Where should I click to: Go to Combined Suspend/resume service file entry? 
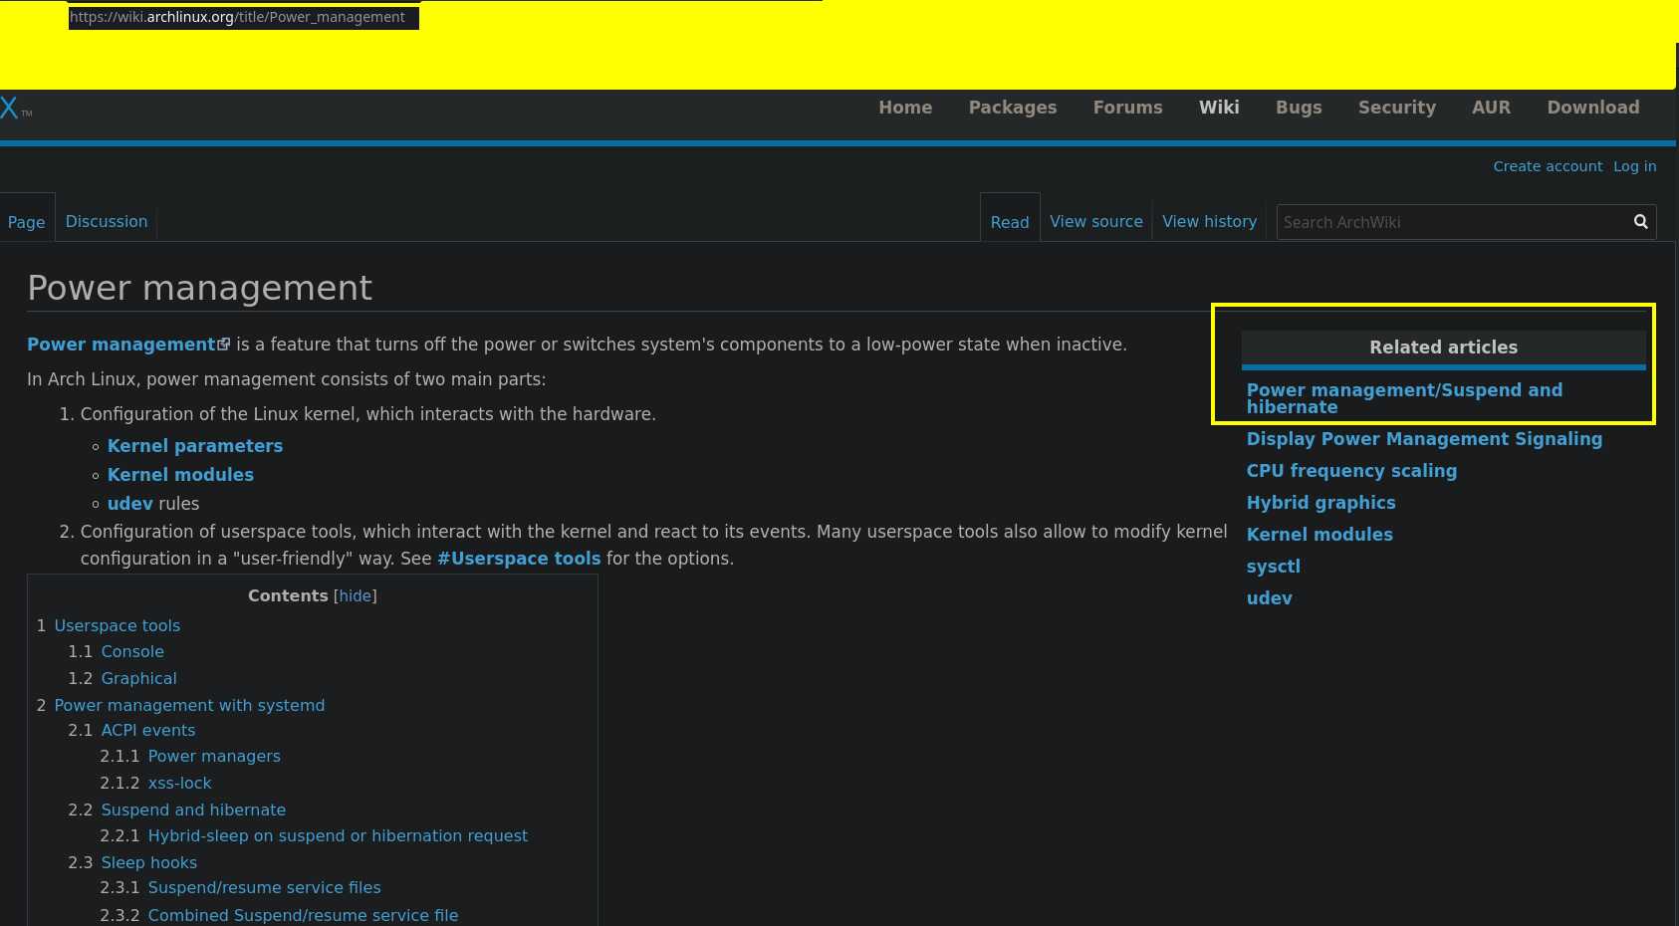(x=303, y=915)
